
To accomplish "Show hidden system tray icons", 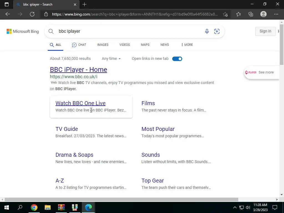I will pos(235,207).
